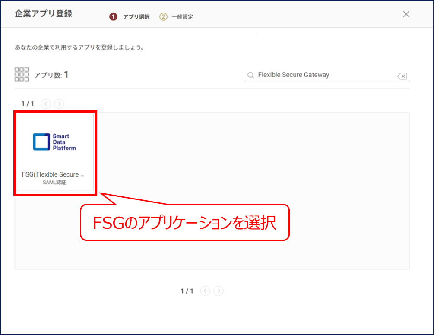Screen dimensions: 434x335
Task: Click the あなたの企業で利用するアプリを登録しましょう text
Action: (x=79, y=47)
